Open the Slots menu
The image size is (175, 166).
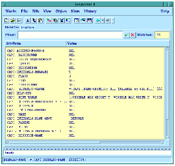pyautogui.click(x=75, y=11)
